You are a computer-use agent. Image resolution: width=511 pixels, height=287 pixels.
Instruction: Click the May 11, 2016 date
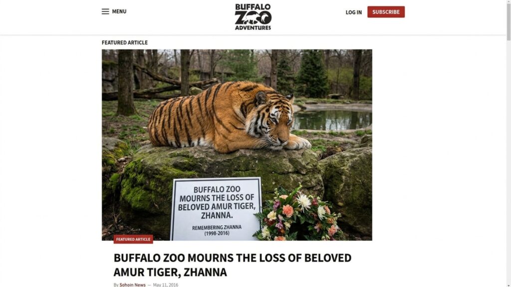pos(166,285)
